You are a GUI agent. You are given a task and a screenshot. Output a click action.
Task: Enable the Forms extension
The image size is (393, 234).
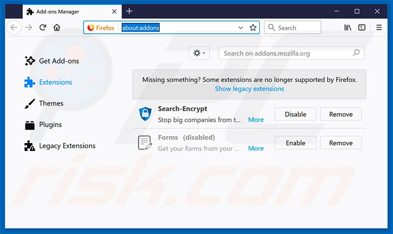(x=295, y=143)
